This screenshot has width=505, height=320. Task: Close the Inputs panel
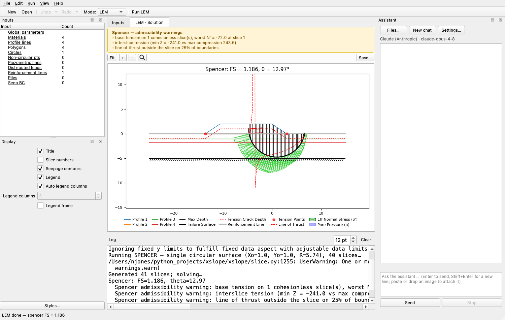(x=100, y=20)
